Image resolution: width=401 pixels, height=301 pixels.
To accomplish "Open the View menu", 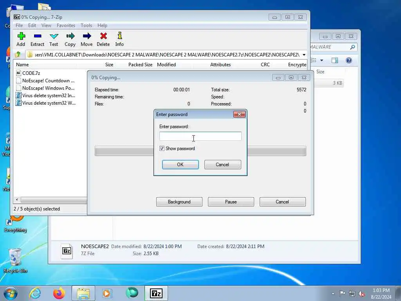I will [x=46, y=25].
